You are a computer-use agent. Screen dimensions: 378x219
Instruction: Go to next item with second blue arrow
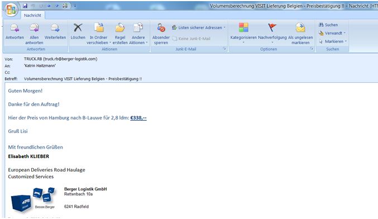(57, 6)
